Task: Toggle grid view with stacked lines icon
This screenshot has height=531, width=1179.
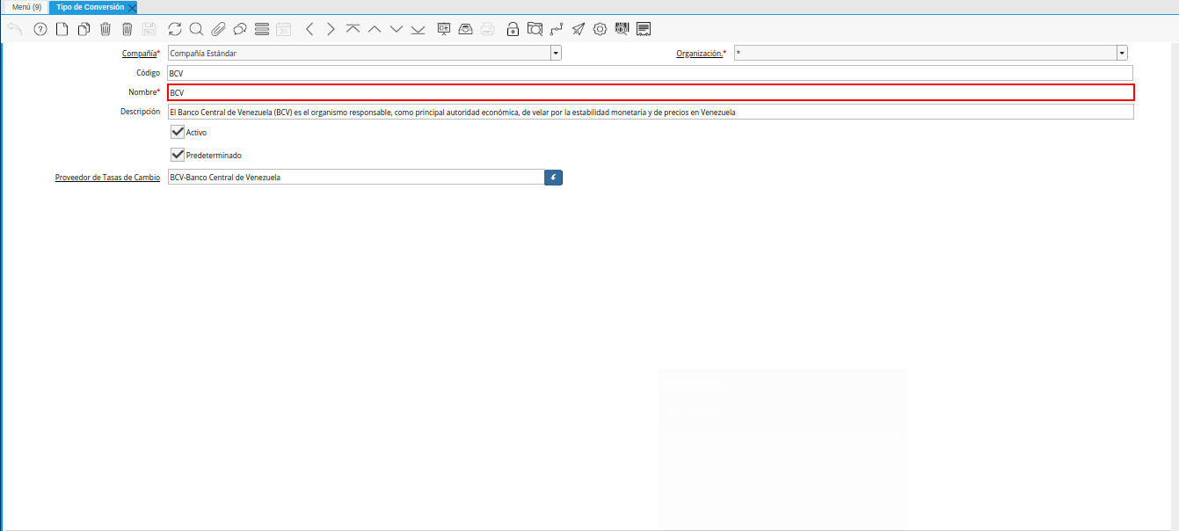Action: coord(261,29)
